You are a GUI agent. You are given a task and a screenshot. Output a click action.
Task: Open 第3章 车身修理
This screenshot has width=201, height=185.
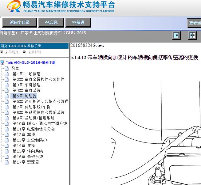(x=26, y=85)
